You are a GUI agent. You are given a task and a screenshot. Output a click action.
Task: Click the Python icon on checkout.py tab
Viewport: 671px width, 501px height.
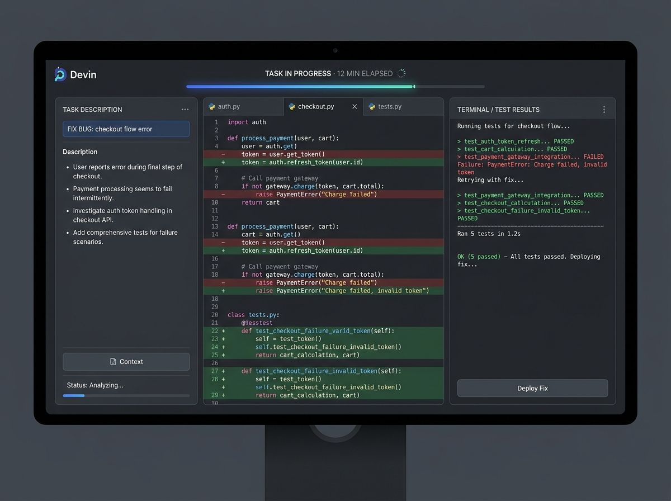click(292, 106)
